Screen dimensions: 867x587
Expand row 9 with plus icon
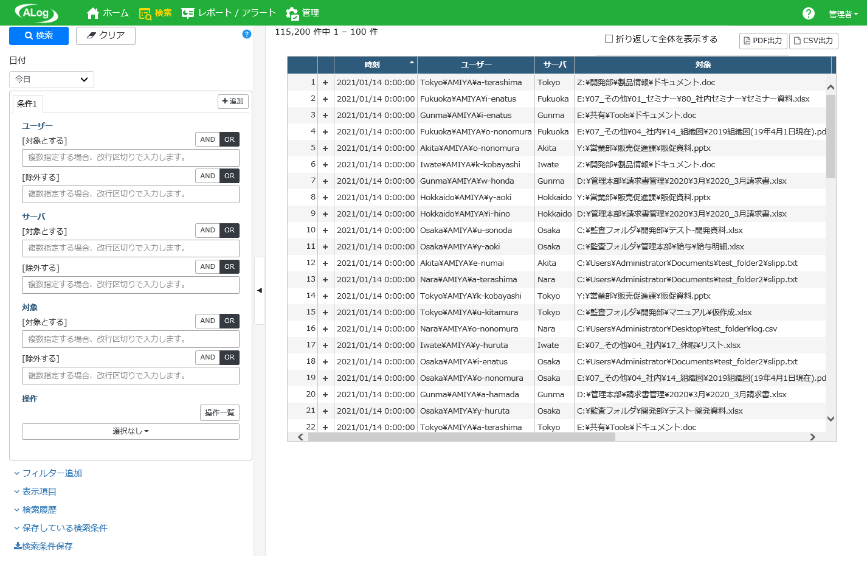coord(325,214)
